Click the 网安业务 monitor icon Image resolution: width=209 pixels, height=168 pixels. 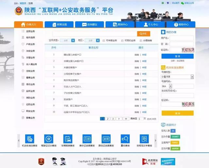23,111
